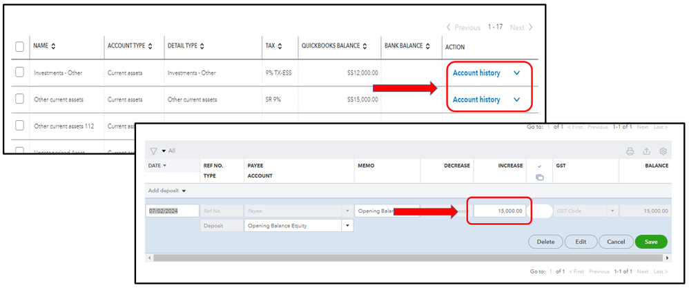Click the INCREASE column header
This screenshot has width=689, height=288.
click(510, 166)
